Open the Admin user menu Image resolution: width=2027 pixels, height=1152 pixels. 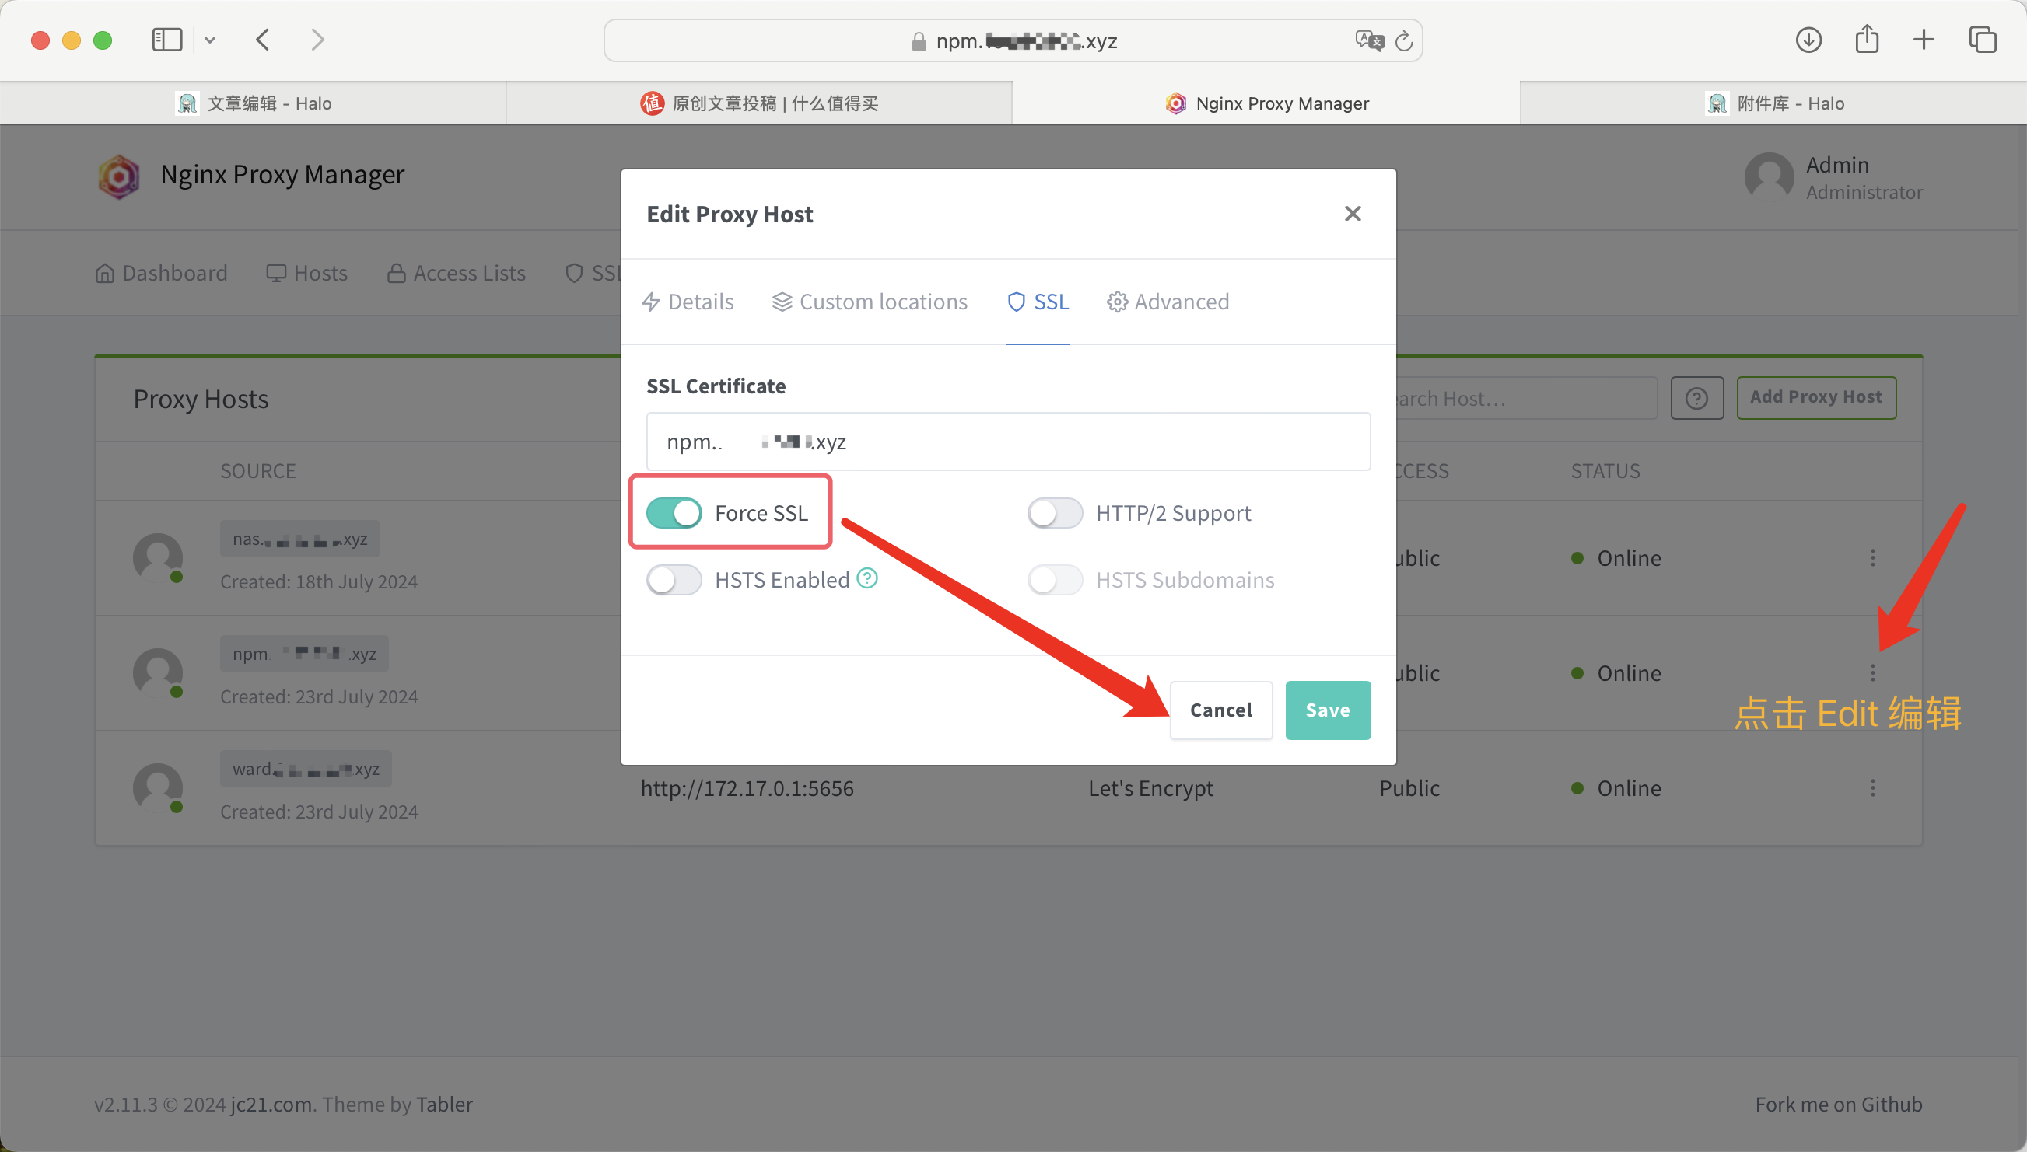1833,177
